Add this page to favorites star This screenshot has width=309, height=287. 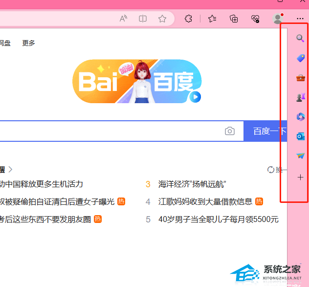coord(162,19)
